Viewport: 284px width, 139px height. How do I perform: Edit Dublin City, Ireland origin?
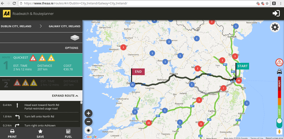[x=16, y=26]
